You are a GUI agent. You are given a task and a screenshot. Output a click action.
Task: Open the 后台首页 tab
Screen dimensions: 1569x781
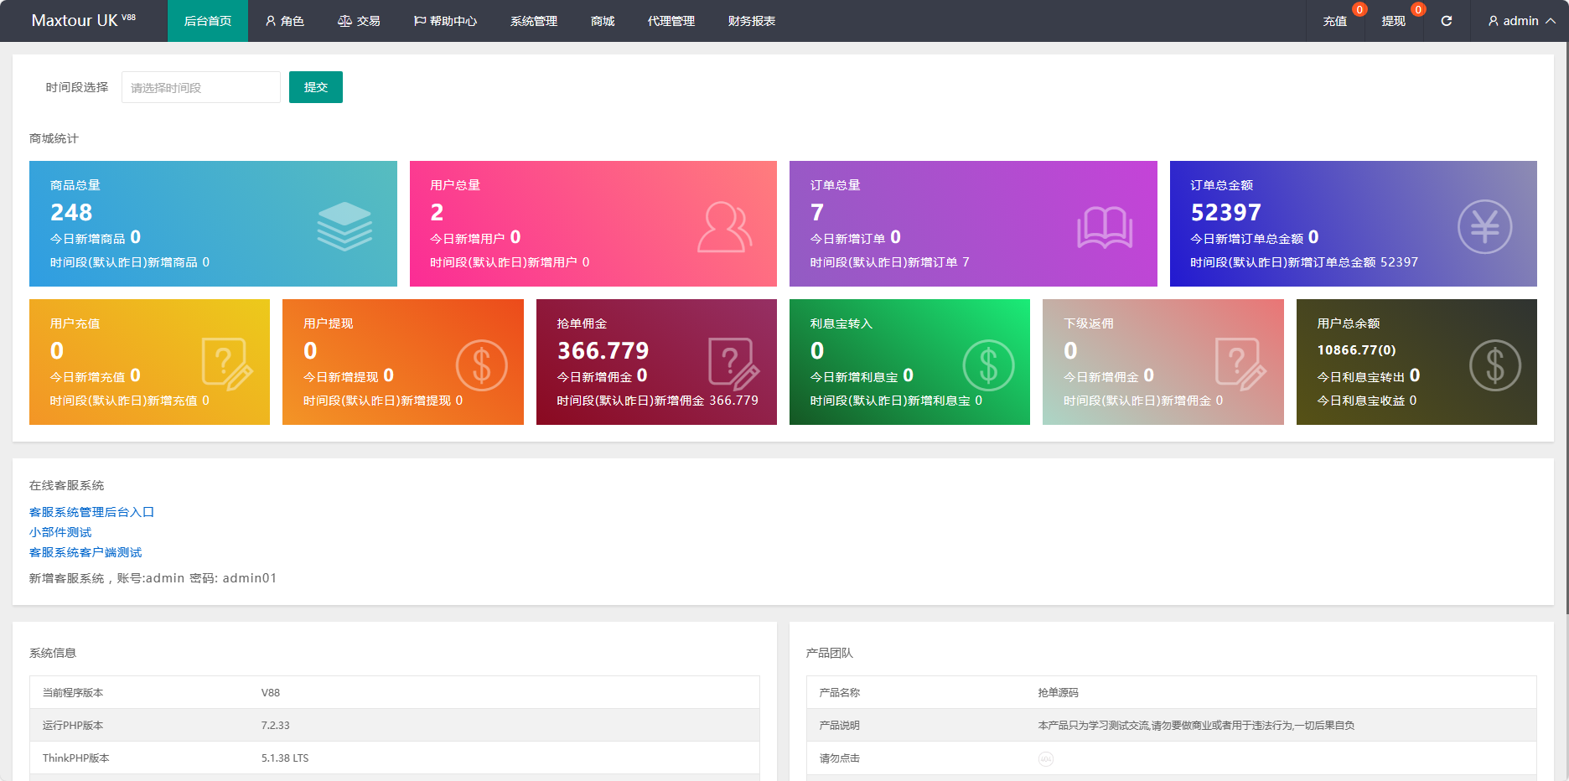[208, 21]
